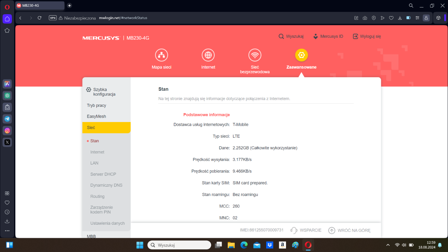
Task: Click the Opera VPN badge
Action: tap(53, 18)
